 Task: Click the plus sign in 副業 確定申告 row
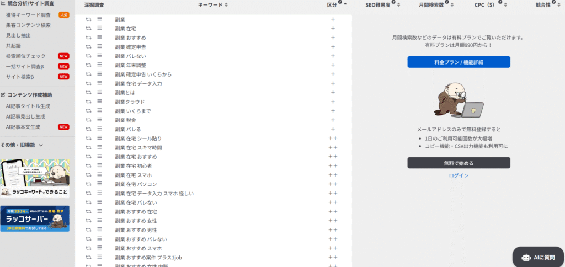(333, 46)
